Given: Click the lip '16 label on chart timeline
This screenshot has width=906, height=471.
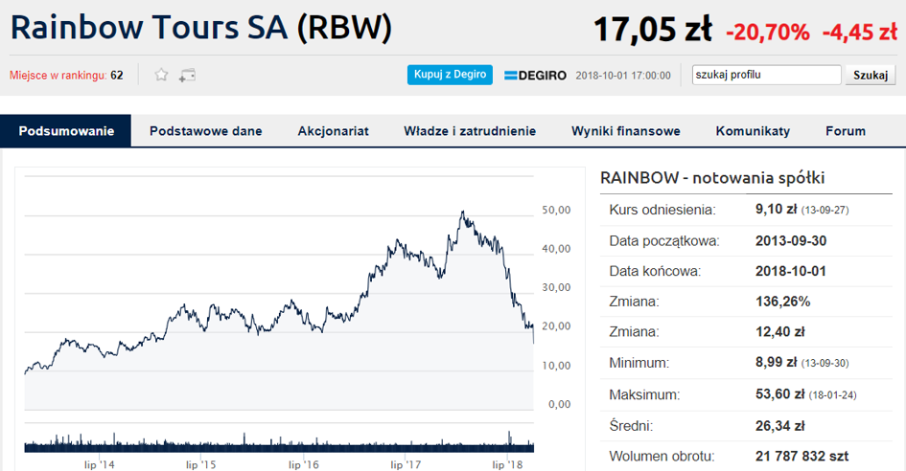Looking at the screenshot, I should pyautogui.click(x=304, y=464).
